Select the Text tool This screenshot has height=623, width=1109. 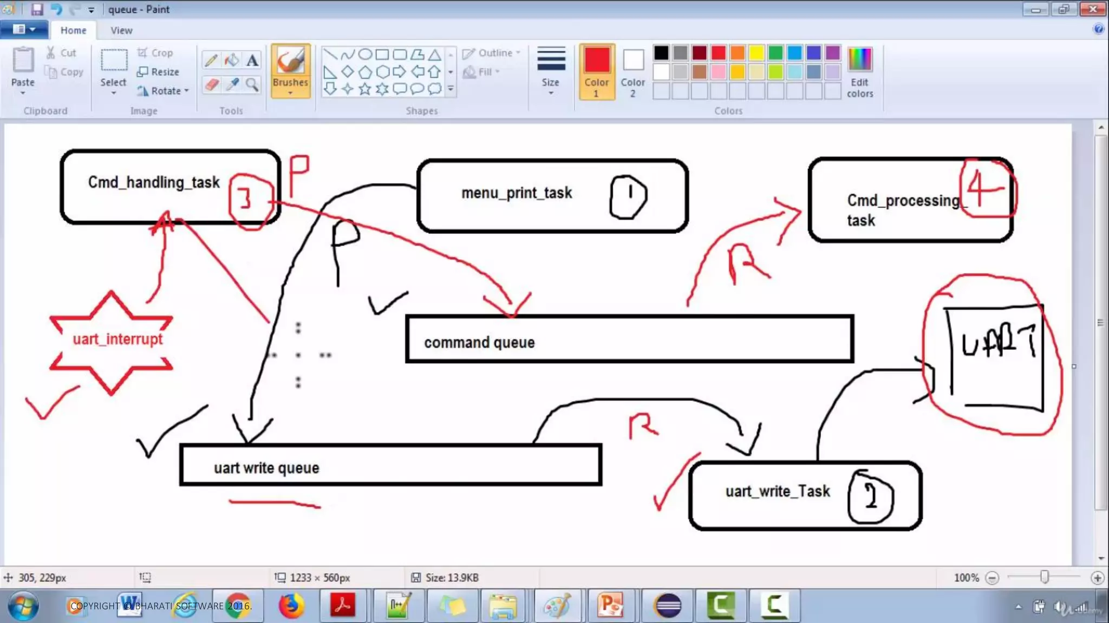click(x=252, y=61)
